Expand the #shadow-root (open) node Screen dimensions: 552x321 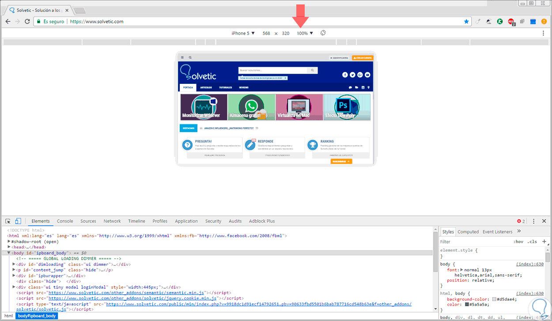tap(9, 242)
